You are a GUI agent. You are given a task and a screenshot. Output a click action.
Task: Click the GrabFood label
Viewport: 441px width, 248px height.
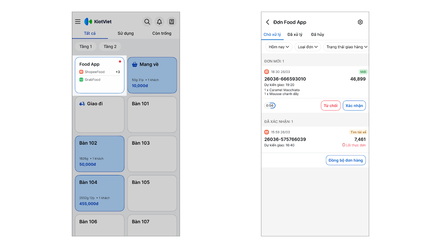point(93,80)
